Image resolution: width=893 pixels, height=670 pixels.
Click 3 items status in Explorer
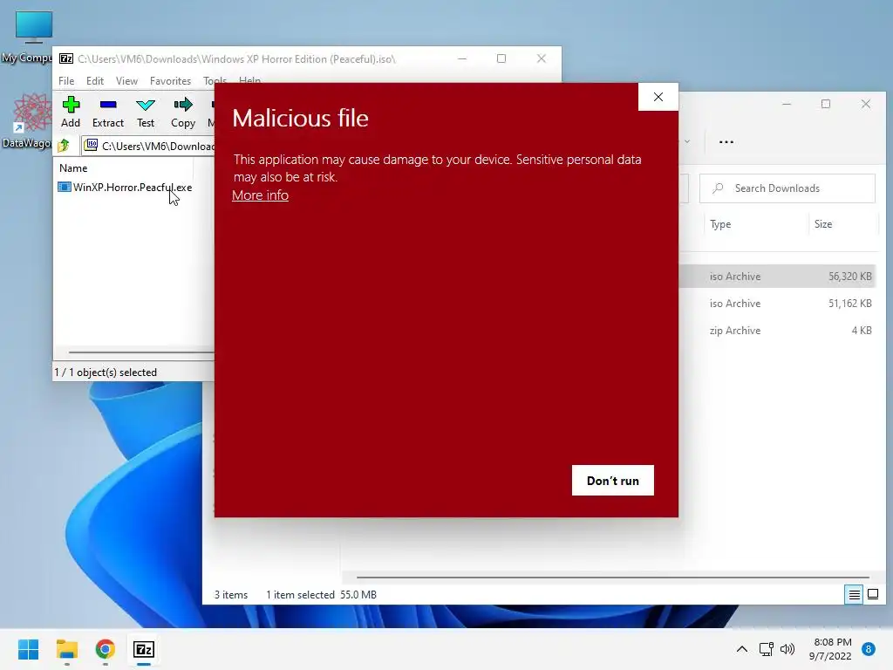click(230, 595)
